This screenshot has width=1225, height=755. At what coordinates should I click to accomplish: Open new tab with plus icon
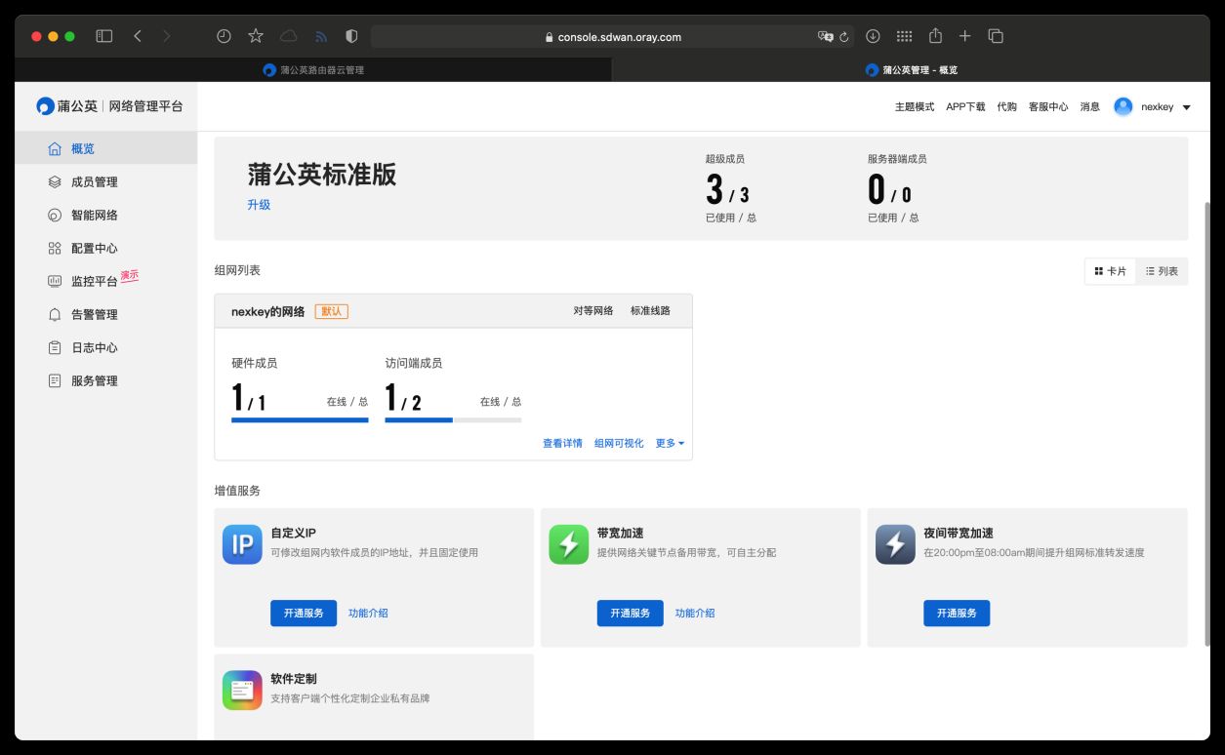point(964,36)
